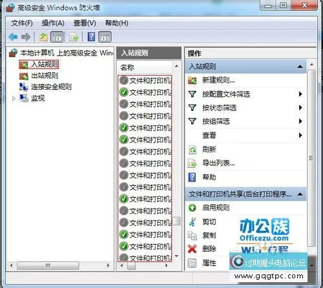Click the green 启用规则 icon
Viewport: 323px width, 288px height.
[x=192, y=208]
